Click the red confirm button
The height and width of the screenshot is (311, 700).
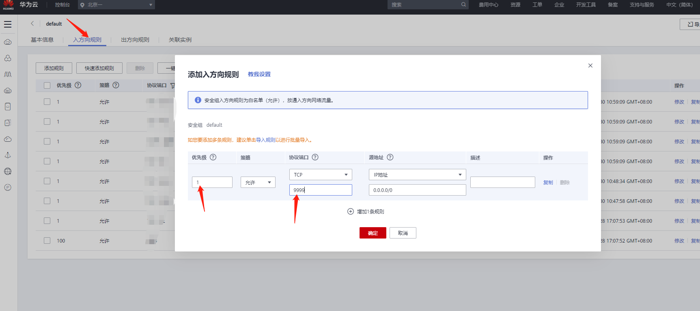[373, 233]
